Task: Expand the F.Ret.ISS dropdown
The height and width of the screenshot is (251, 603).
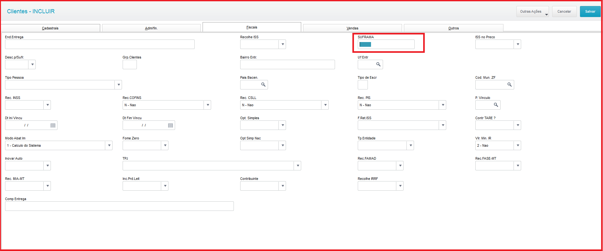Action: 443,125
